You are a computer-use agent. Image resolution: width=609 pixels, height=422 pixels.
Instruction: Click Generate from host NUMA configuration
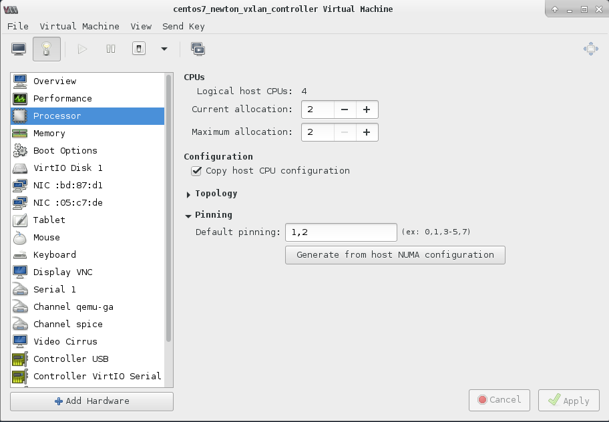395,254
